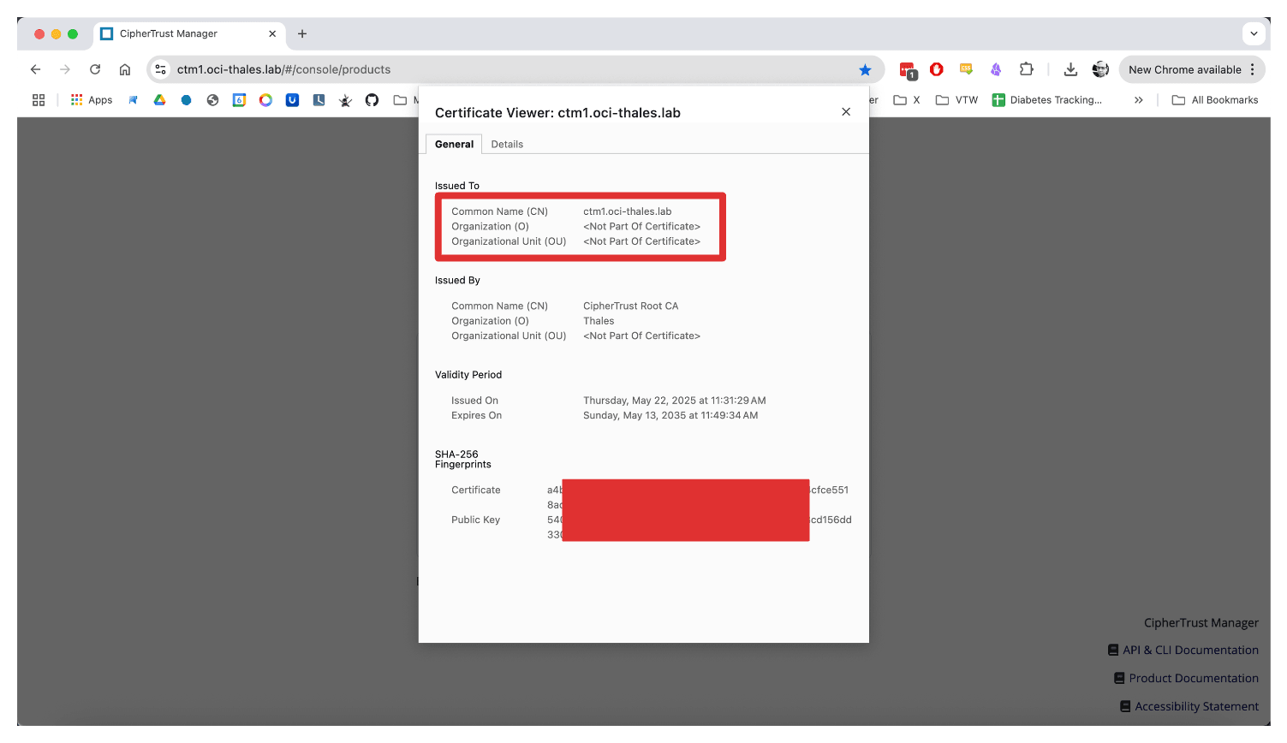Open API & CLI Documentation link
Screen dimensions: 1287x743
point(1183,650)
